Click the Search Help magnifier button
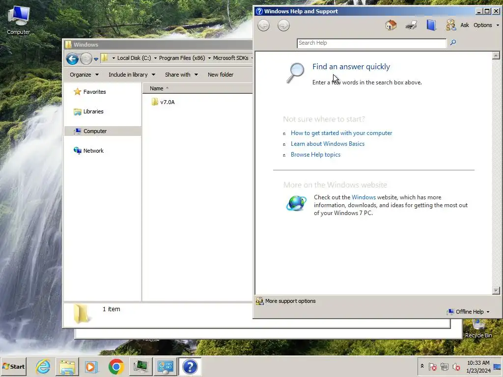The image size is (503, 377). pos(453,43)
